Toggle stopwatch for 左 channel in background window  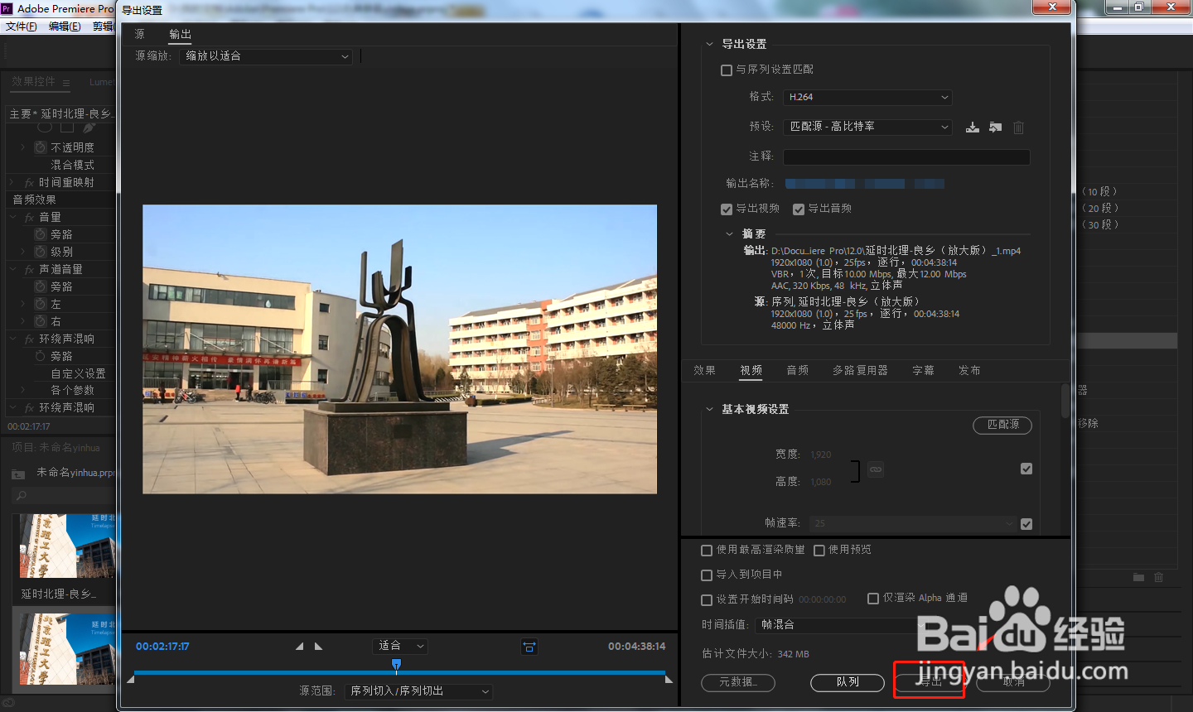(x=40, y=304)
